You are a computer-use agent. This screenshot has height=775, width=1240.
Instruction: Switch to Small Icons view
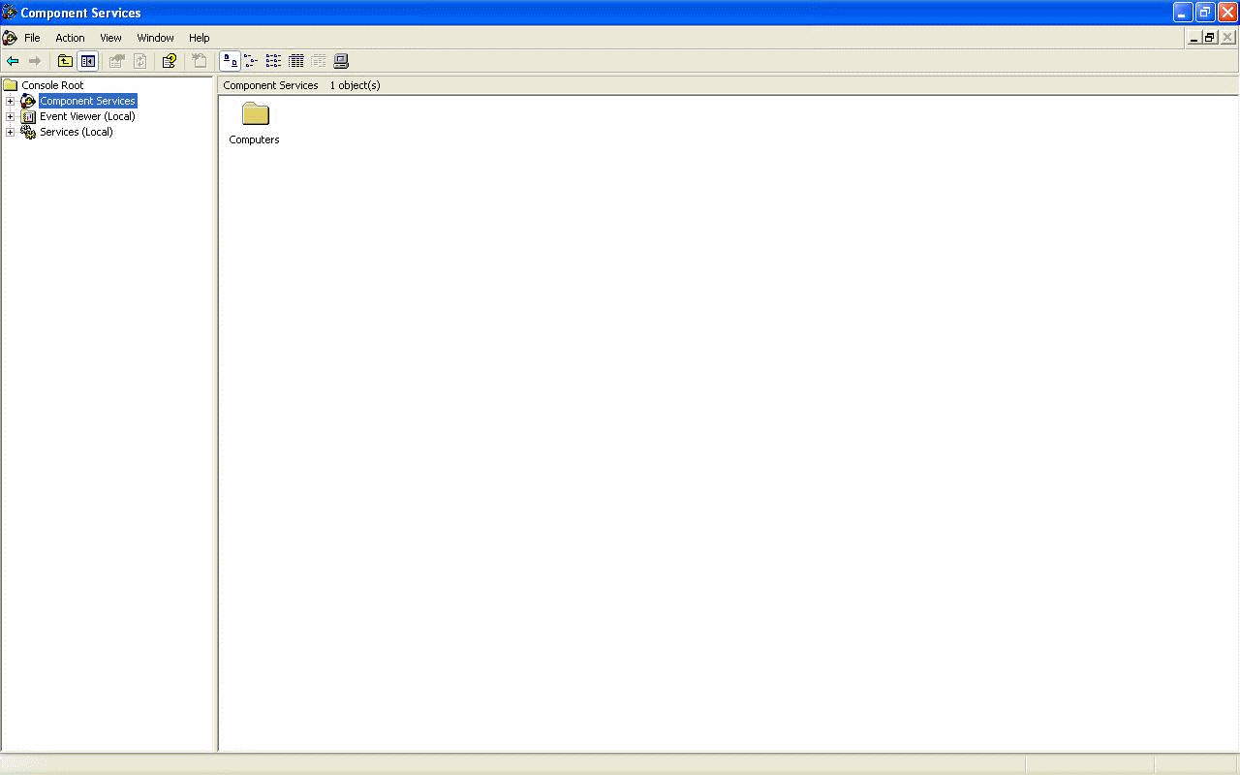click(x=251, y=61)
